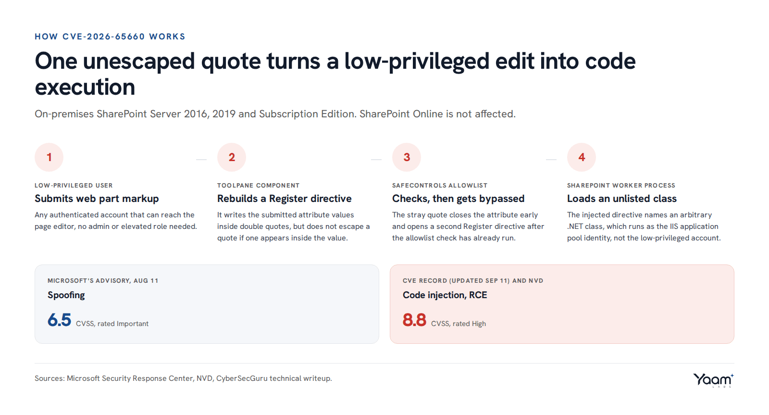Select the Spoofing advisory card heading
The height and width of the screenshot is (415, 769).
coord(66,295)
